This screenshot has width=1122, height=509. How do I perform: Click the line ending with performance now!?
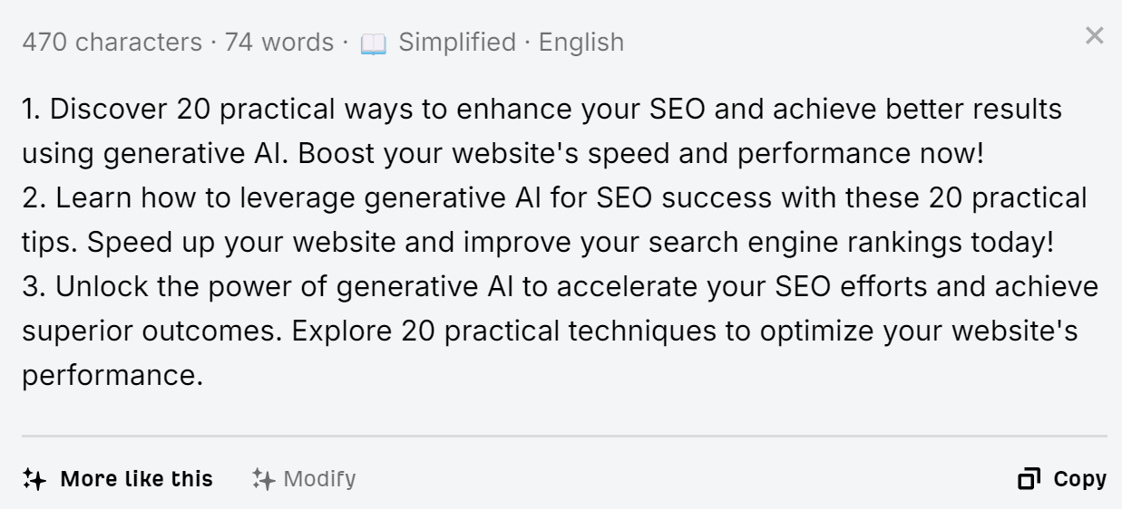pos(502,153)
